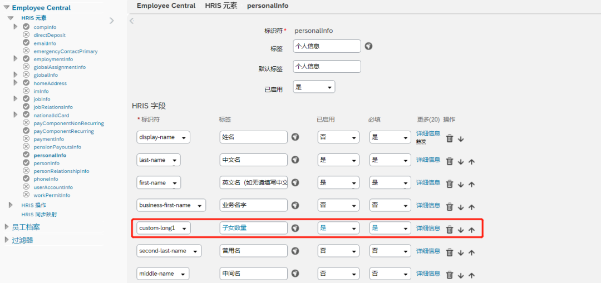Move display-name field down
This screenshot has height=283, width=601.
461,139
